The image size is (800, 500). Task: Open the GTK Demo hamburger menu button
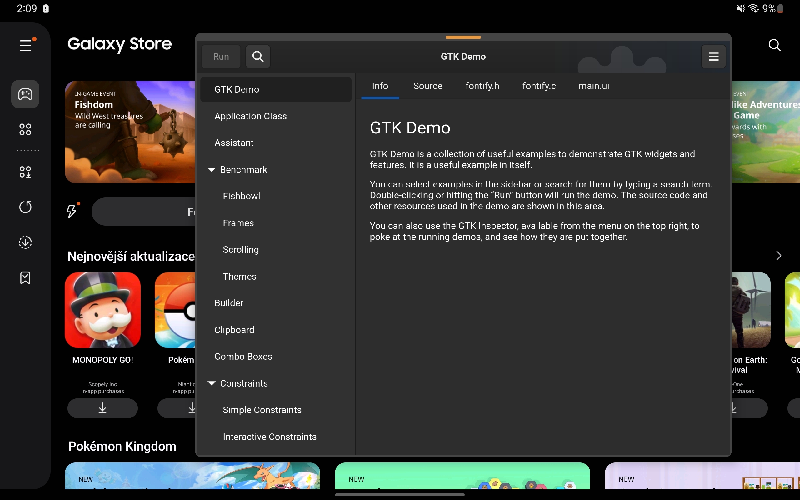coord(713,57)
